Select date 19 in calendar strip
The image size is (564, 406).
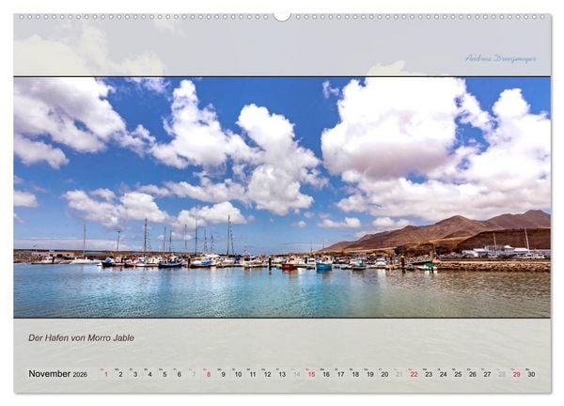pos(370,374)
